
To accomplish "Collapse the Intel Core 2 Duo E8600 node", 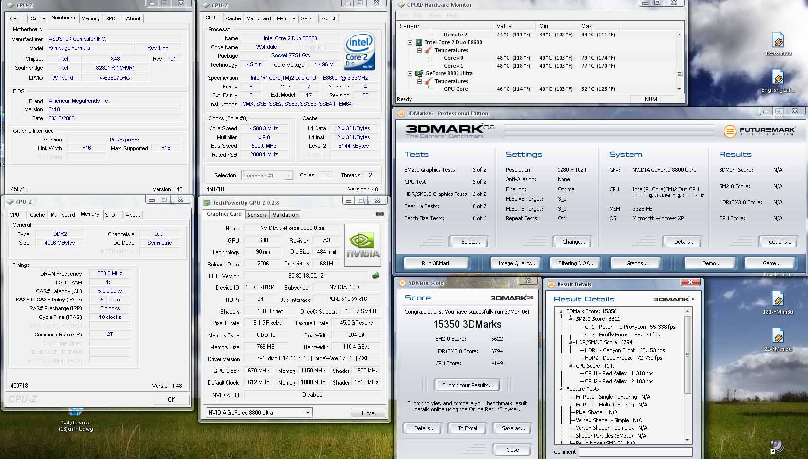I will pyautogui.click(x=410, y=42).
